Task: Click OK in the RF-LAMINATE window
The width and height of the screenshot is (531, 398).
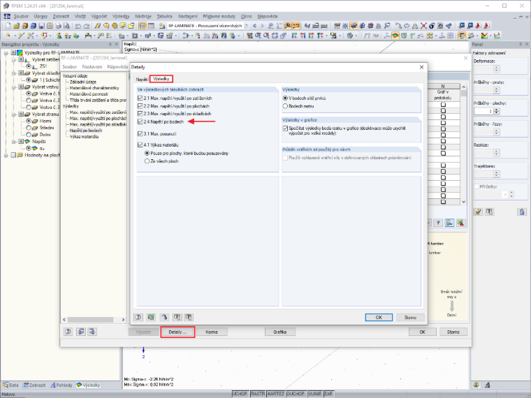Action: coord(422,332)
